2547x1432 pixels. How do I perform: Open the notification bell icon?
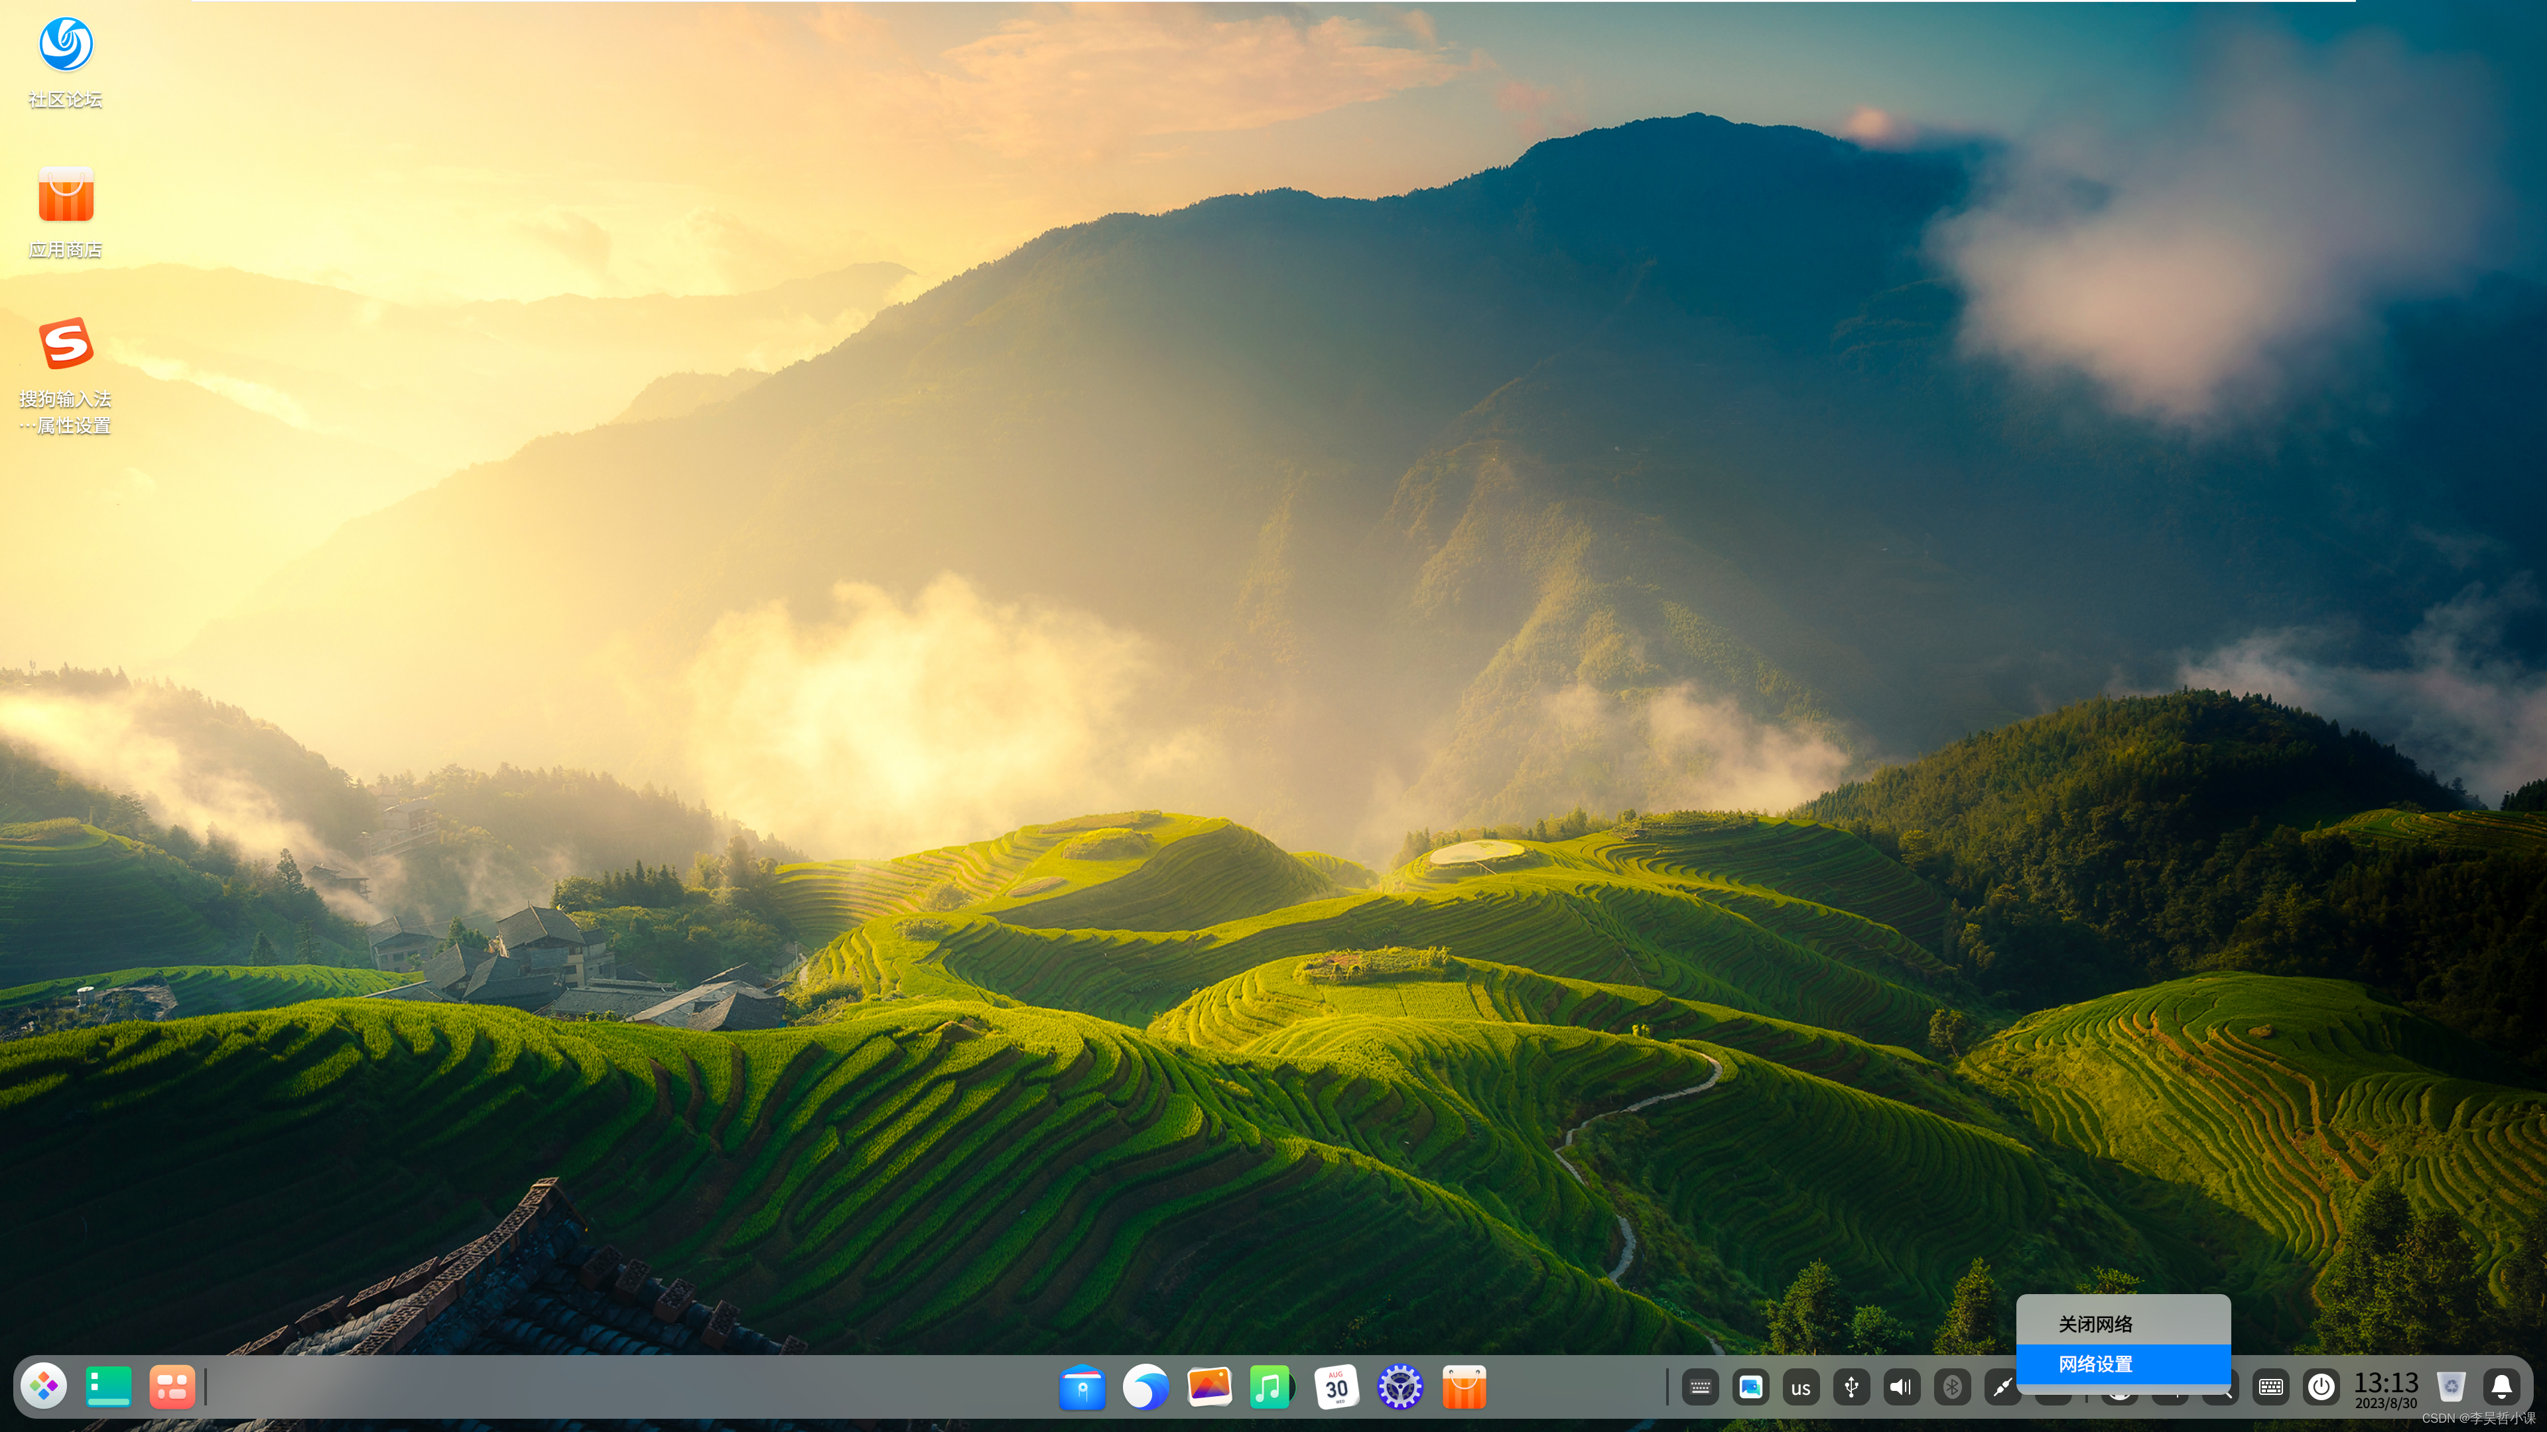point(2501,1388)
